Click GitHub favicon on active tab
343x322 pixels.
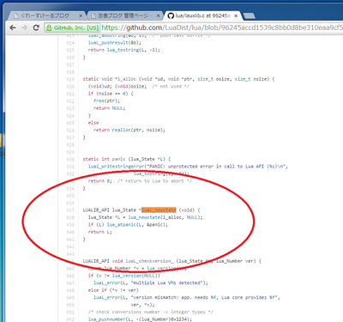click(171, 15)
